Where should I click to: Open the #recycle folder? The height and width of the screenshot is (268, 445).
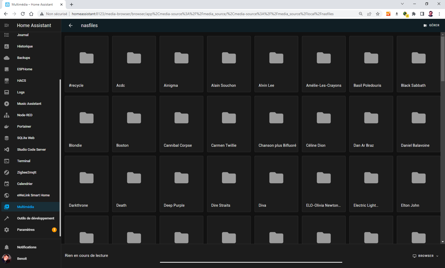87,64
